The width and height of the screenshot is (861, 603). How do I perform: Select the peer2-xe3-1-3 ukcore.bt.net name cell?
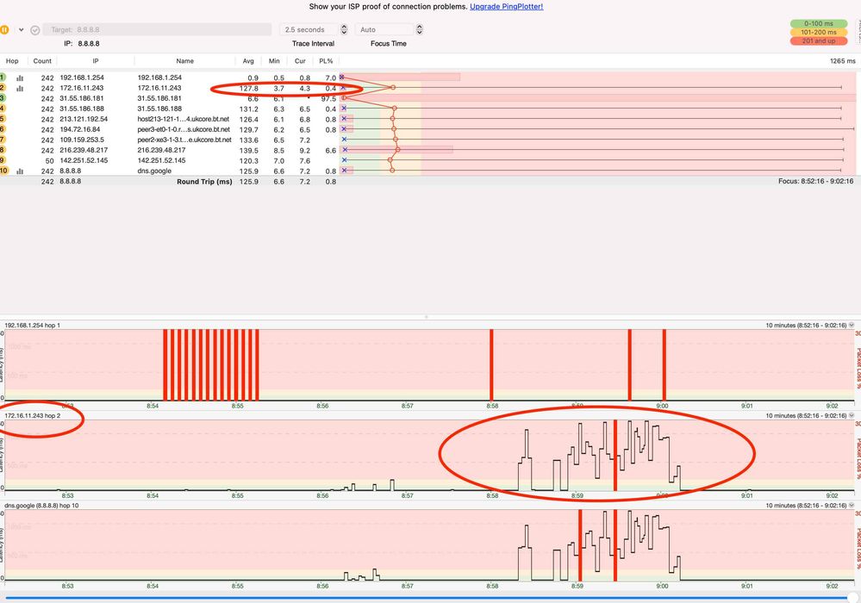[x=184, y=140]
